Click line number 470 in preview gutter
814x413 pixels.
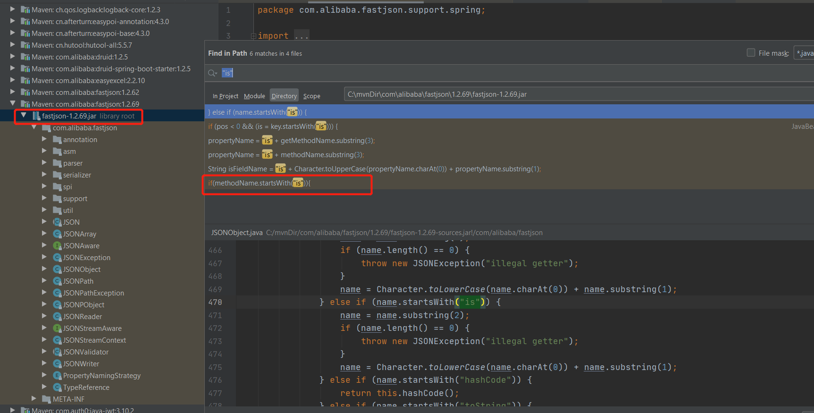[215, 302]
